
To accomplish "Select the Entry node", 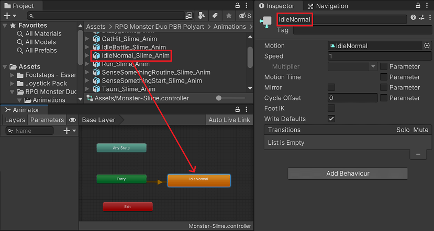I will click(121, 179).
